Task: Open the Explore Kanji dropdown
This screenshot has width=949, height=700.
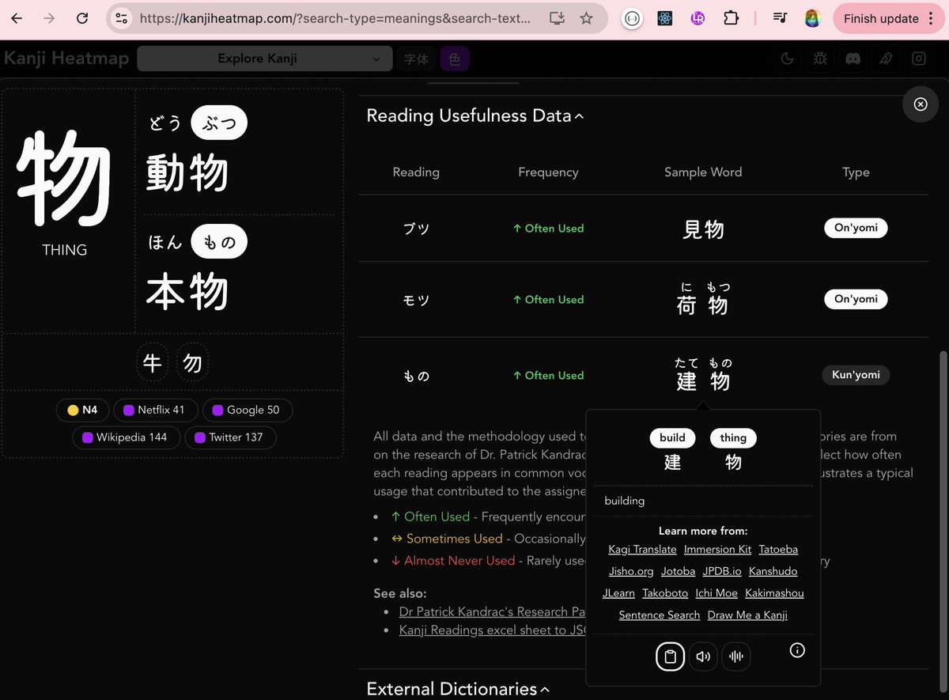Action: (x=265, y=59)
